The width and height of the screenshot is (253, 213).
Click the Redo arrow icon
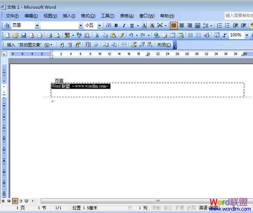click(142, 35)
